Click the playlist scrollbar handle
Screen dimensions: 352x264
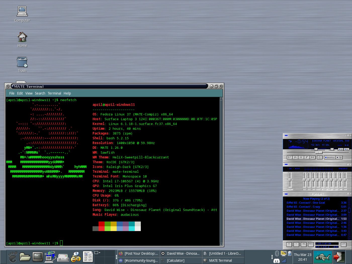[349, 210]
